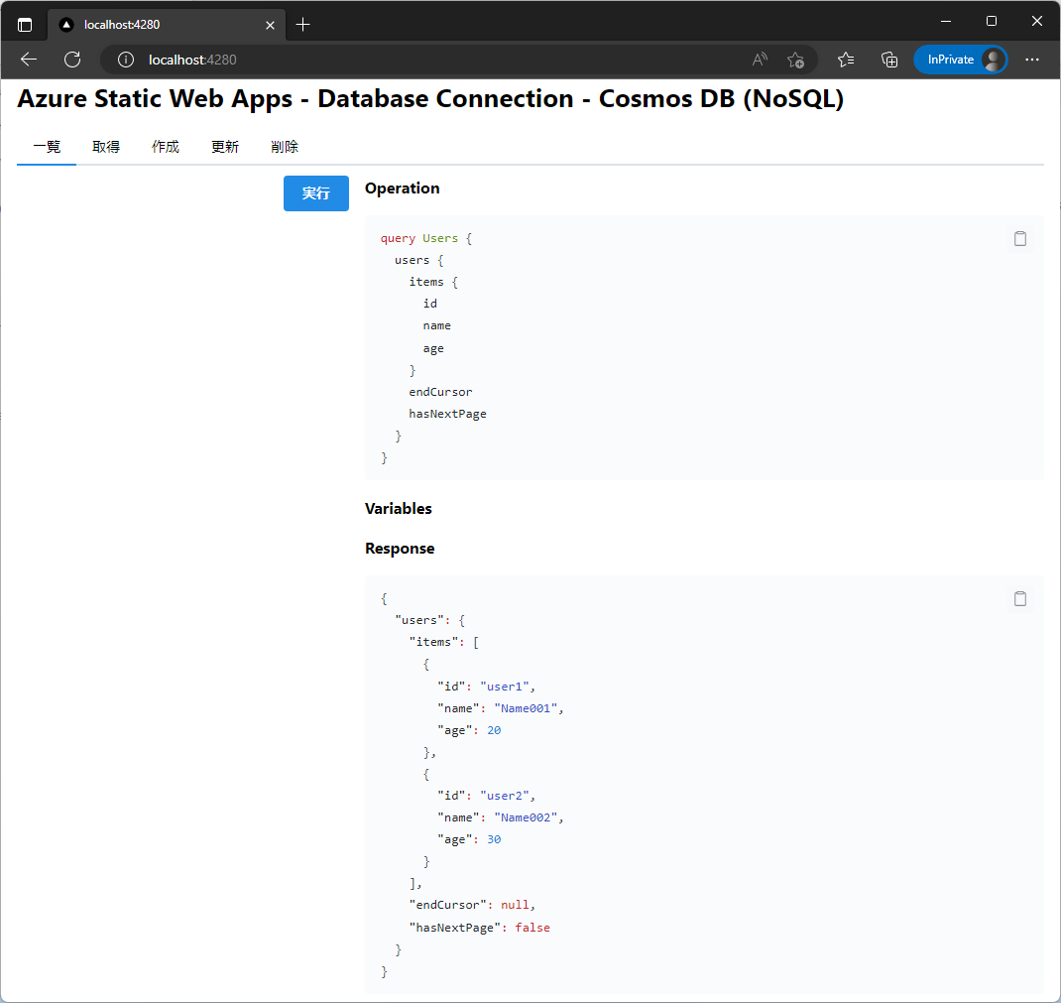Click 'endCursor' in the query

pyautogui.click(x=440, y=392)
